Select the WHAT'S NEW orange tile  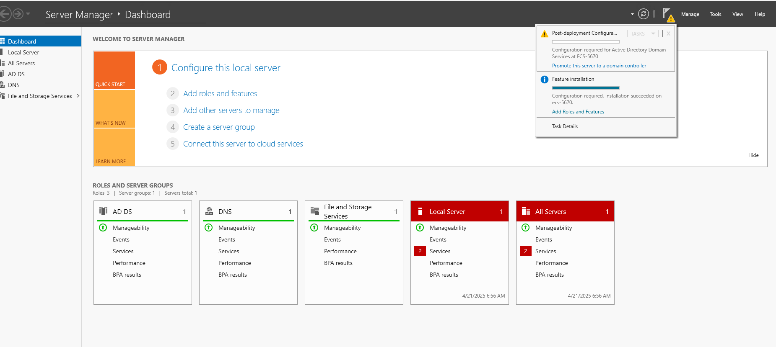coord(114,109)
